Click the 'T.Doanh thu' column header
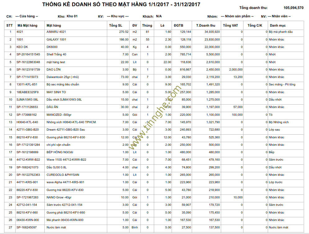This screenshot has height=234, width=309. click(206, 26)
